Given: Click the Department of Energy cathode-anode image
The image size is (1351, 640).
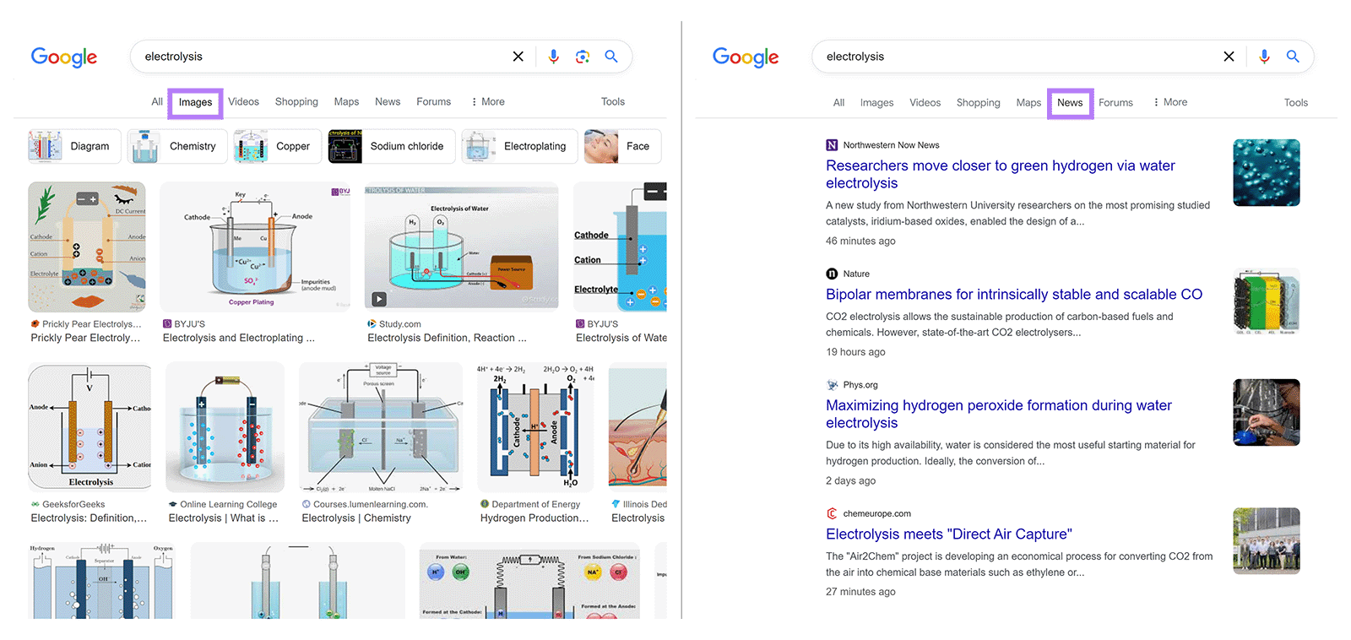Looking at the screenshot, I should (535, 427).
